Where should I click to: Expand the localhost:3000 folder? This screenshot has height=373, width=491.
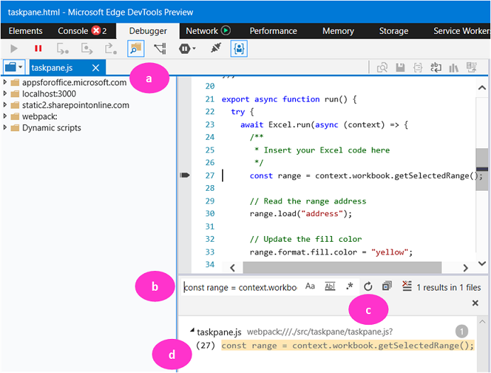5,94
